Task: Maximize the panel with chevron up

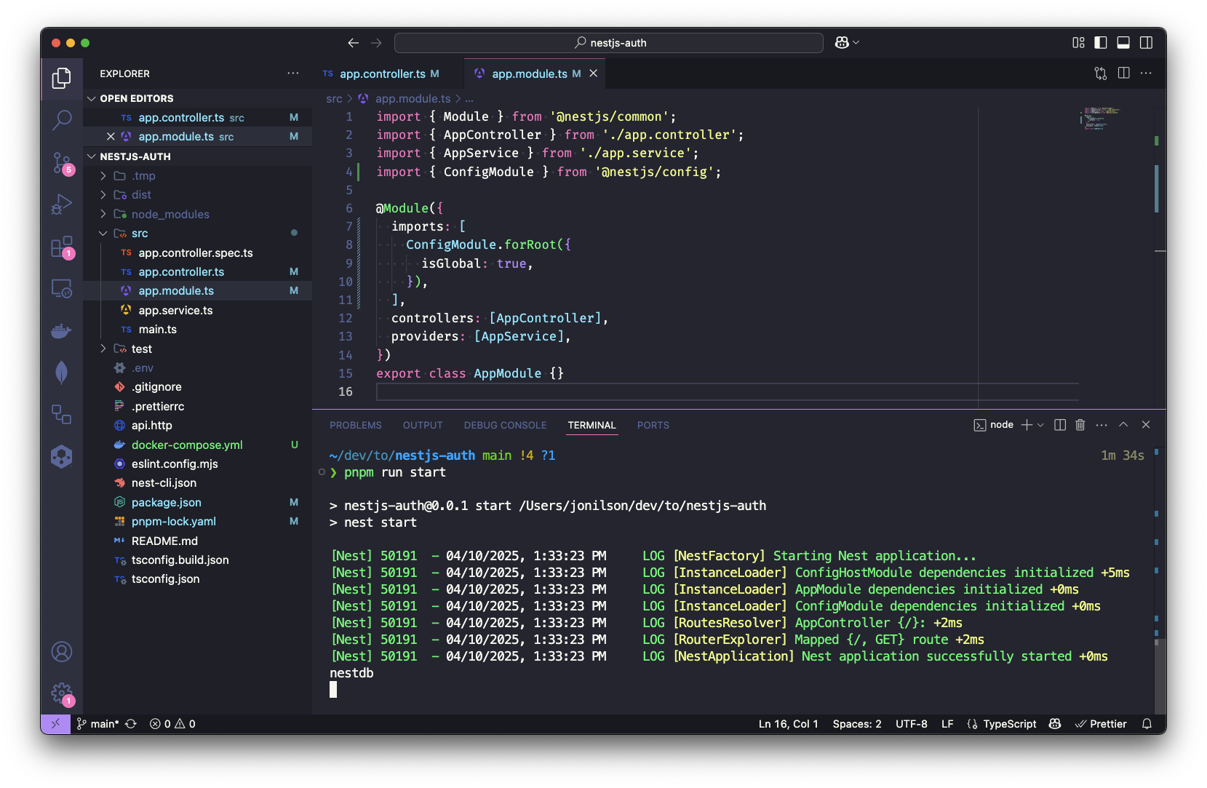Action: click(1123, 425)
